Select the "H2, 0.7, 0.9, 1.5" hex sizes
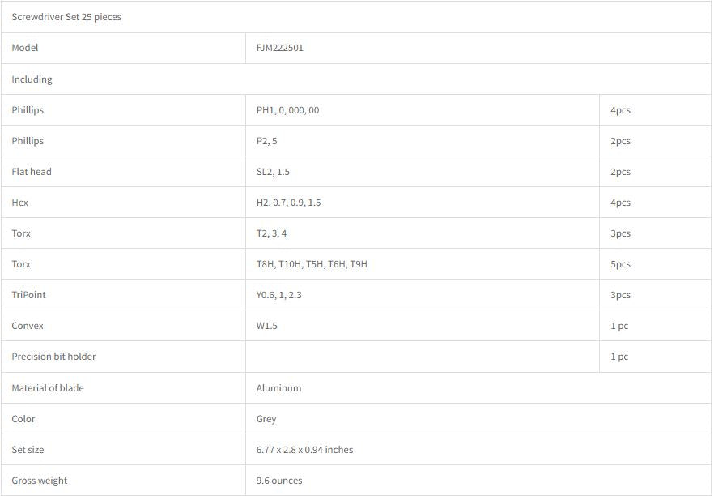 click(x=288, y=203)
